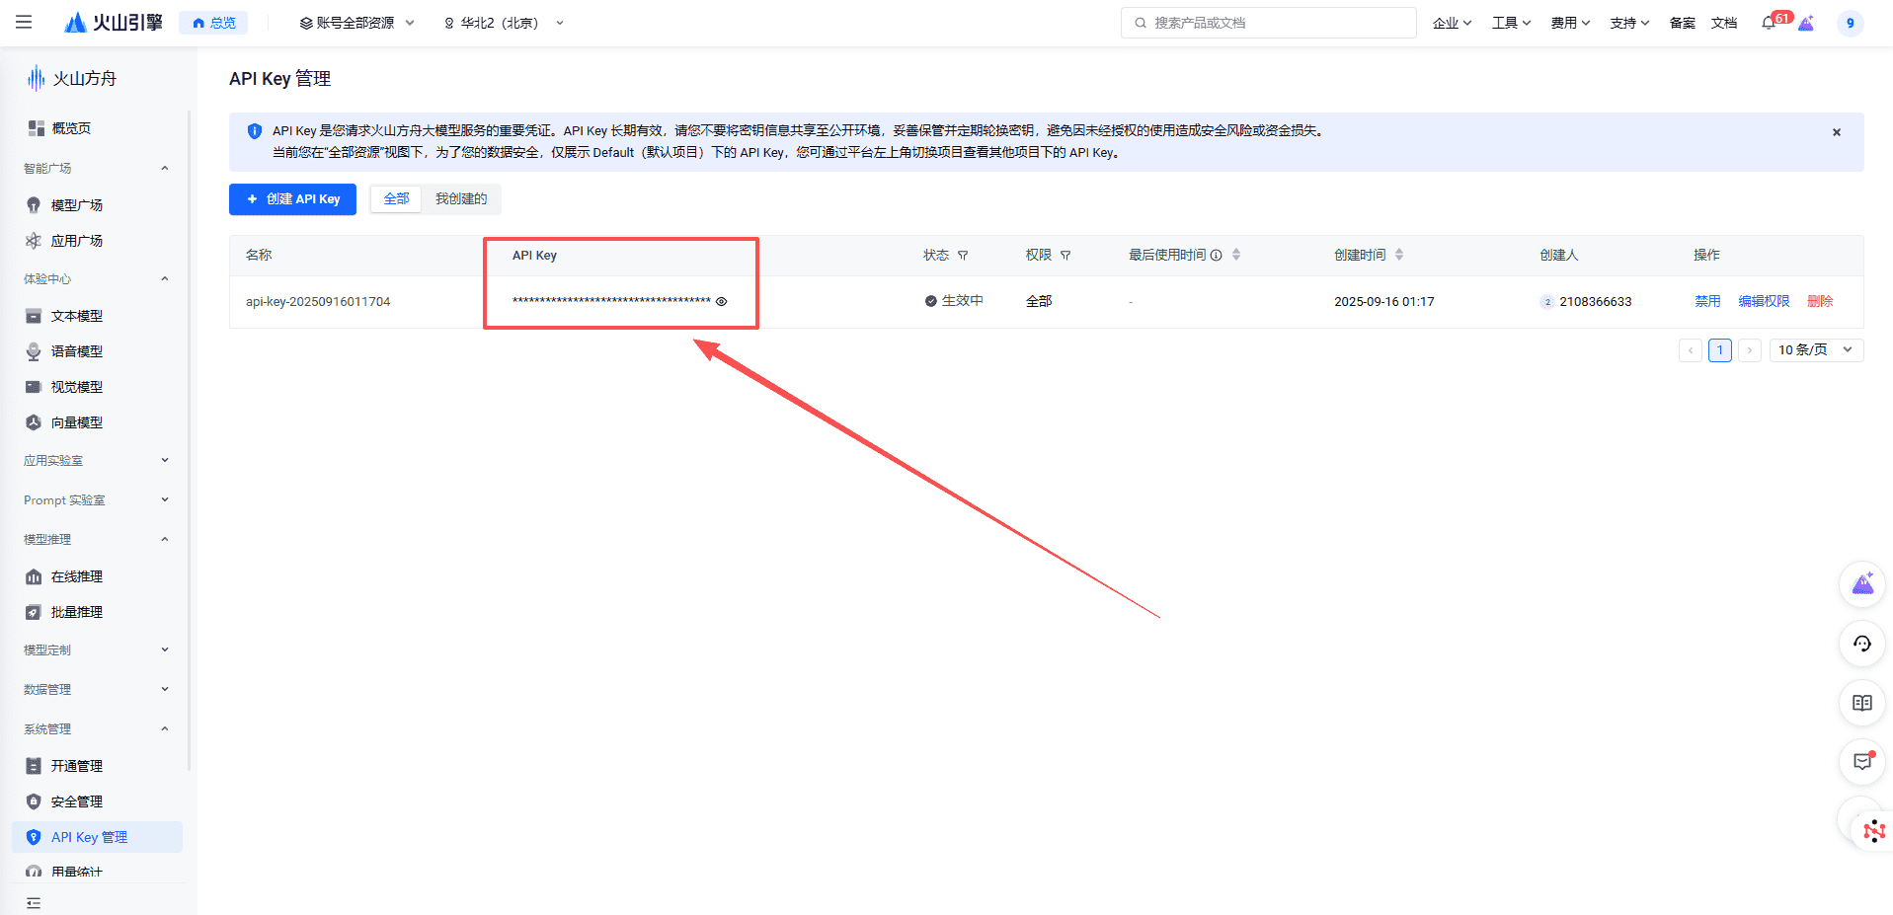The width and height of the screenshot is (1893, 915).
Task: Select the 全部 filter tab
Action: pyautogui.click(x=396, y=199)
